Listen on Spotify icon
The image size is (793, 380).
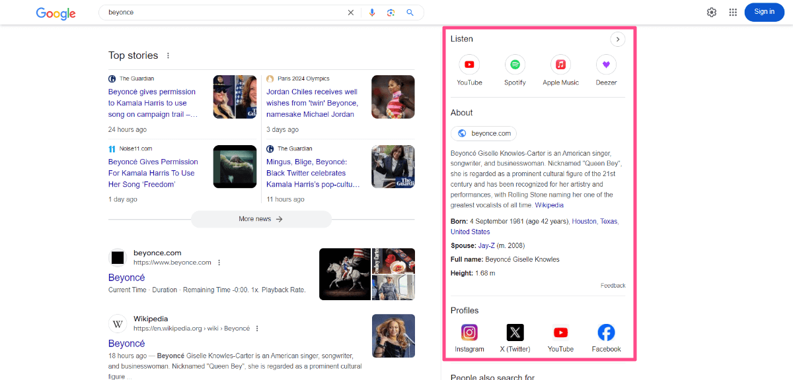tap(515, 65)
